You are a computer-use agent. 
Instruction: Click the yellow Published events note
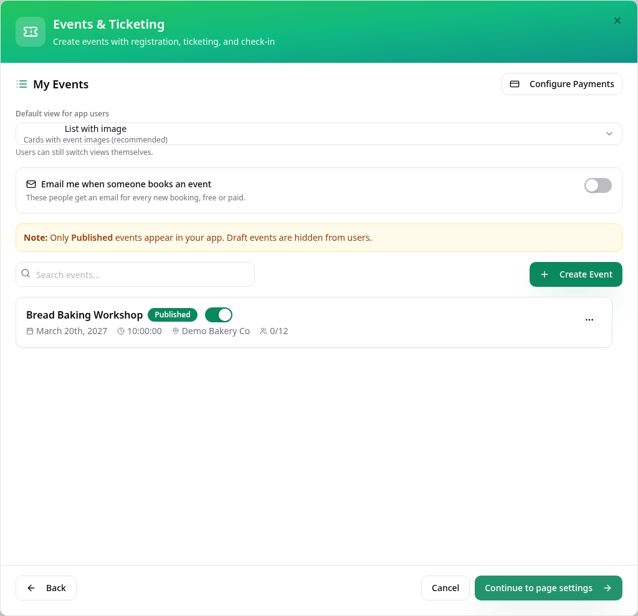(x=318, y=238)
